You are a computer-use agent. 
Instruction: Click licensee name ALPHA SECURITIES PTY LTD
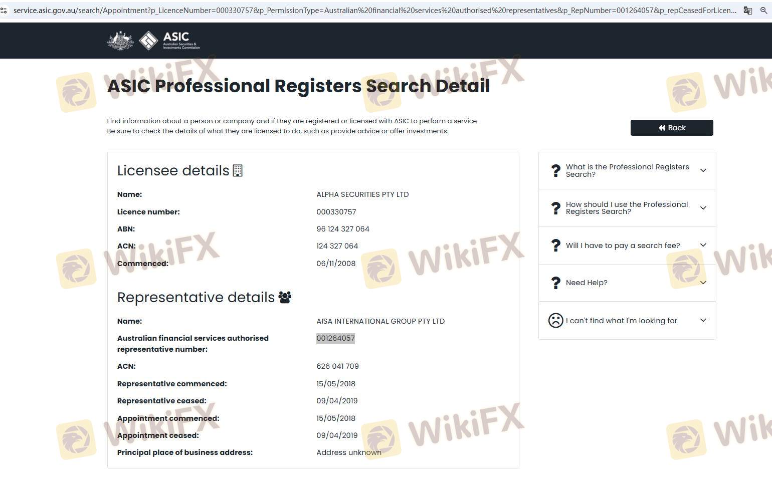click(x=362, y=194)
